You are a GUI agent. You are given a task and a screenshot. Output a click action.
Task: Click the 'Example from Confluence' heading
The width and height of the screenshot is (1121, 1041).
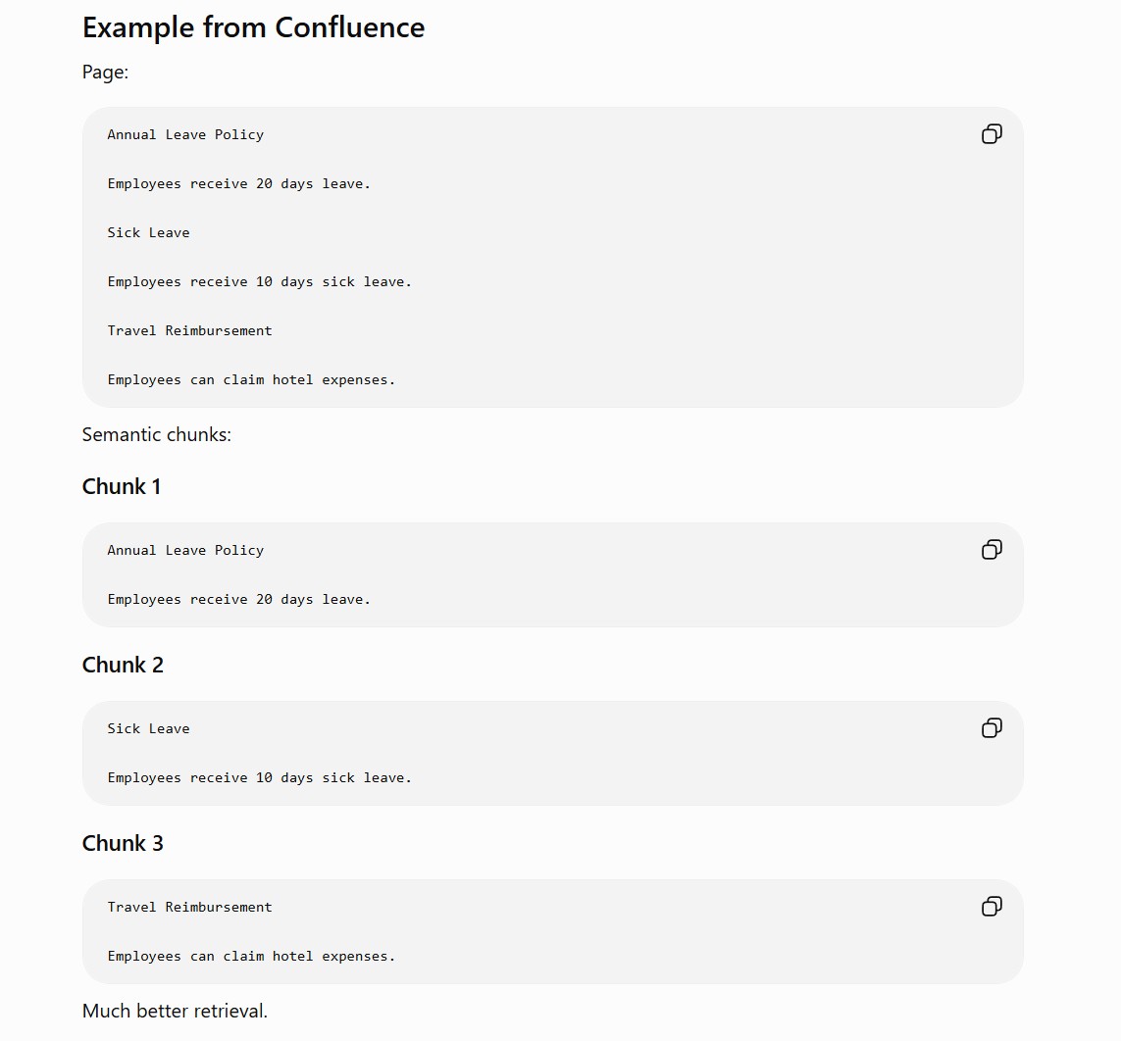coord(253,27)
